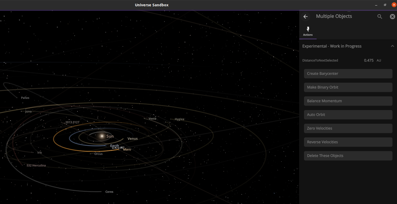Select the Hygiea label
Viewport: 397px width, 204px height.
[180, 119]
